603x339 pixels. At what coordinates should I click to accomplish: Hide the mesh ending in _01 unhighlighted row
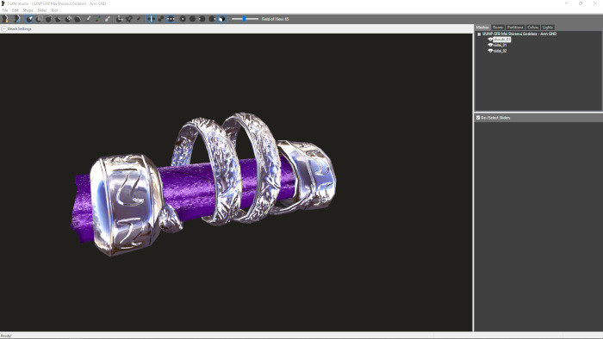pyautogui.click(x=490, y=45)
